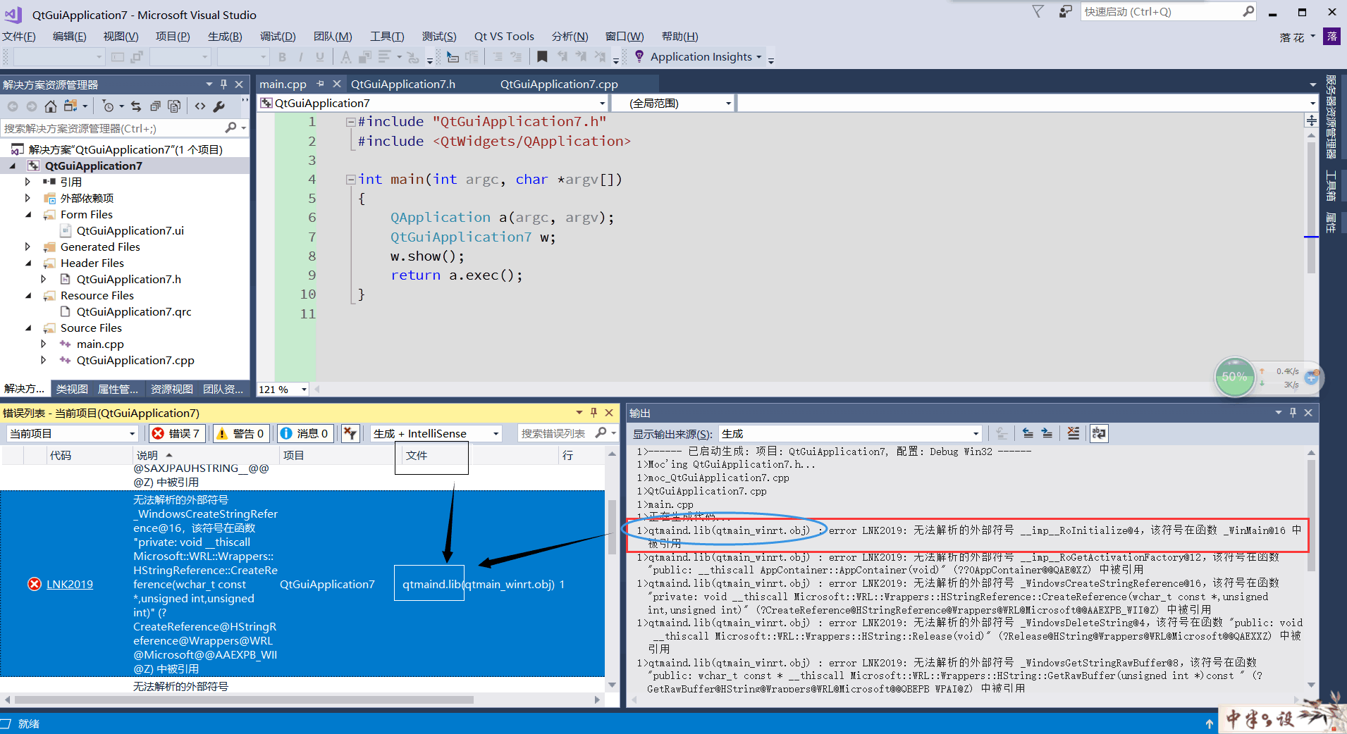
Task: Click 项目 column header in Error List
Action: tap(293, 455)
